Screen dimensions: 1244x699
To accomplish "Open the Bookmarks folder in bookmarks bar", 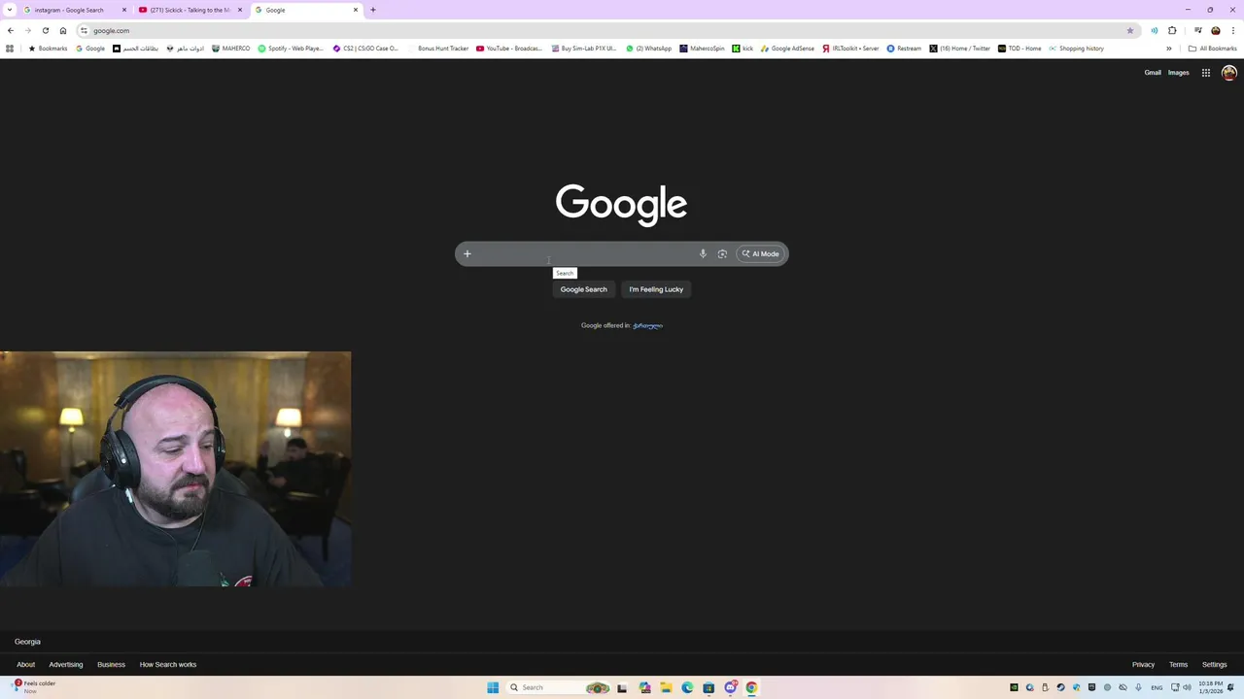I will (x=48, y=49).
